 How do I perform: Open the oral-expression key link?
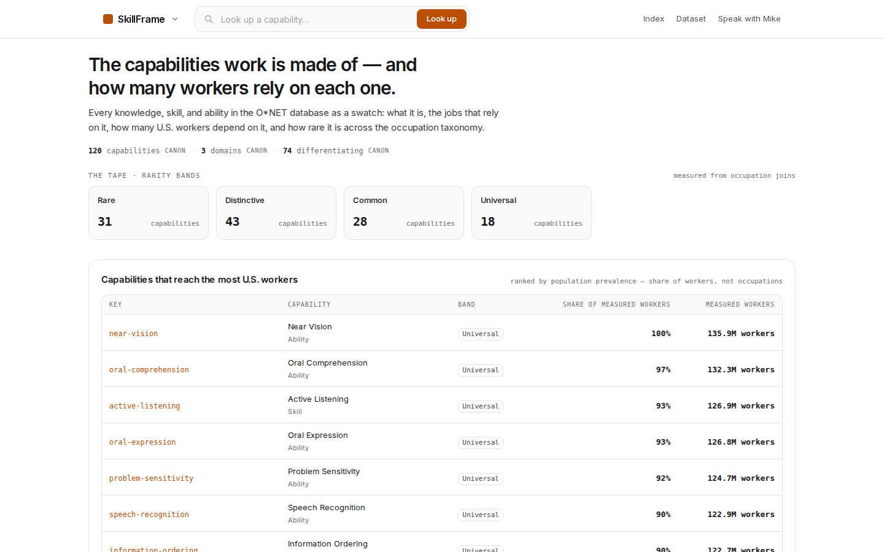pyautogui.click(x=142, y=442)
